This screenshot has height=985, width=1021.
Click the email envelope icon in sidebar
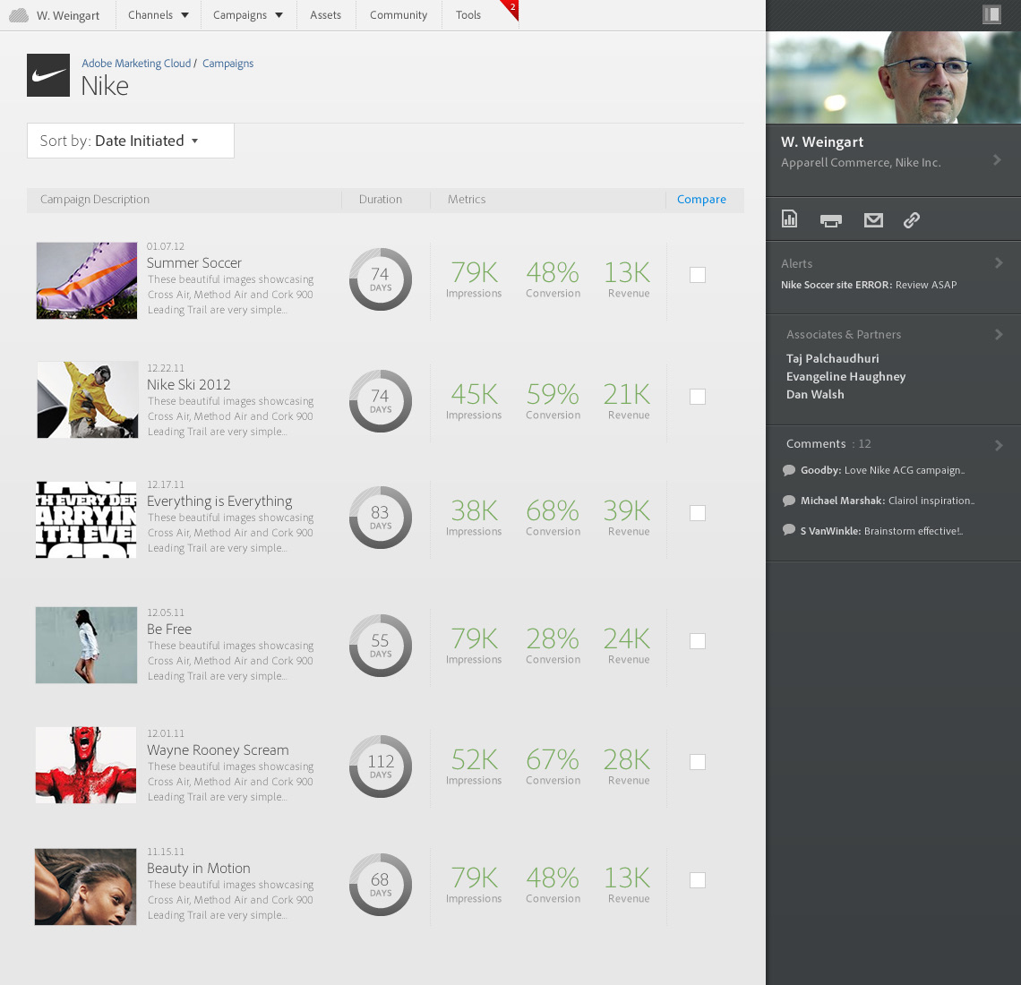(x=873, y=220)
